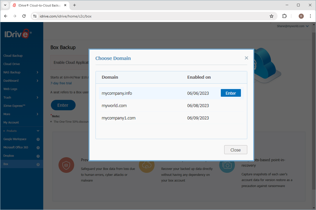Screen dimensions: 316x210
Task: Click the Enabled on column header
Action: point(199,77)
